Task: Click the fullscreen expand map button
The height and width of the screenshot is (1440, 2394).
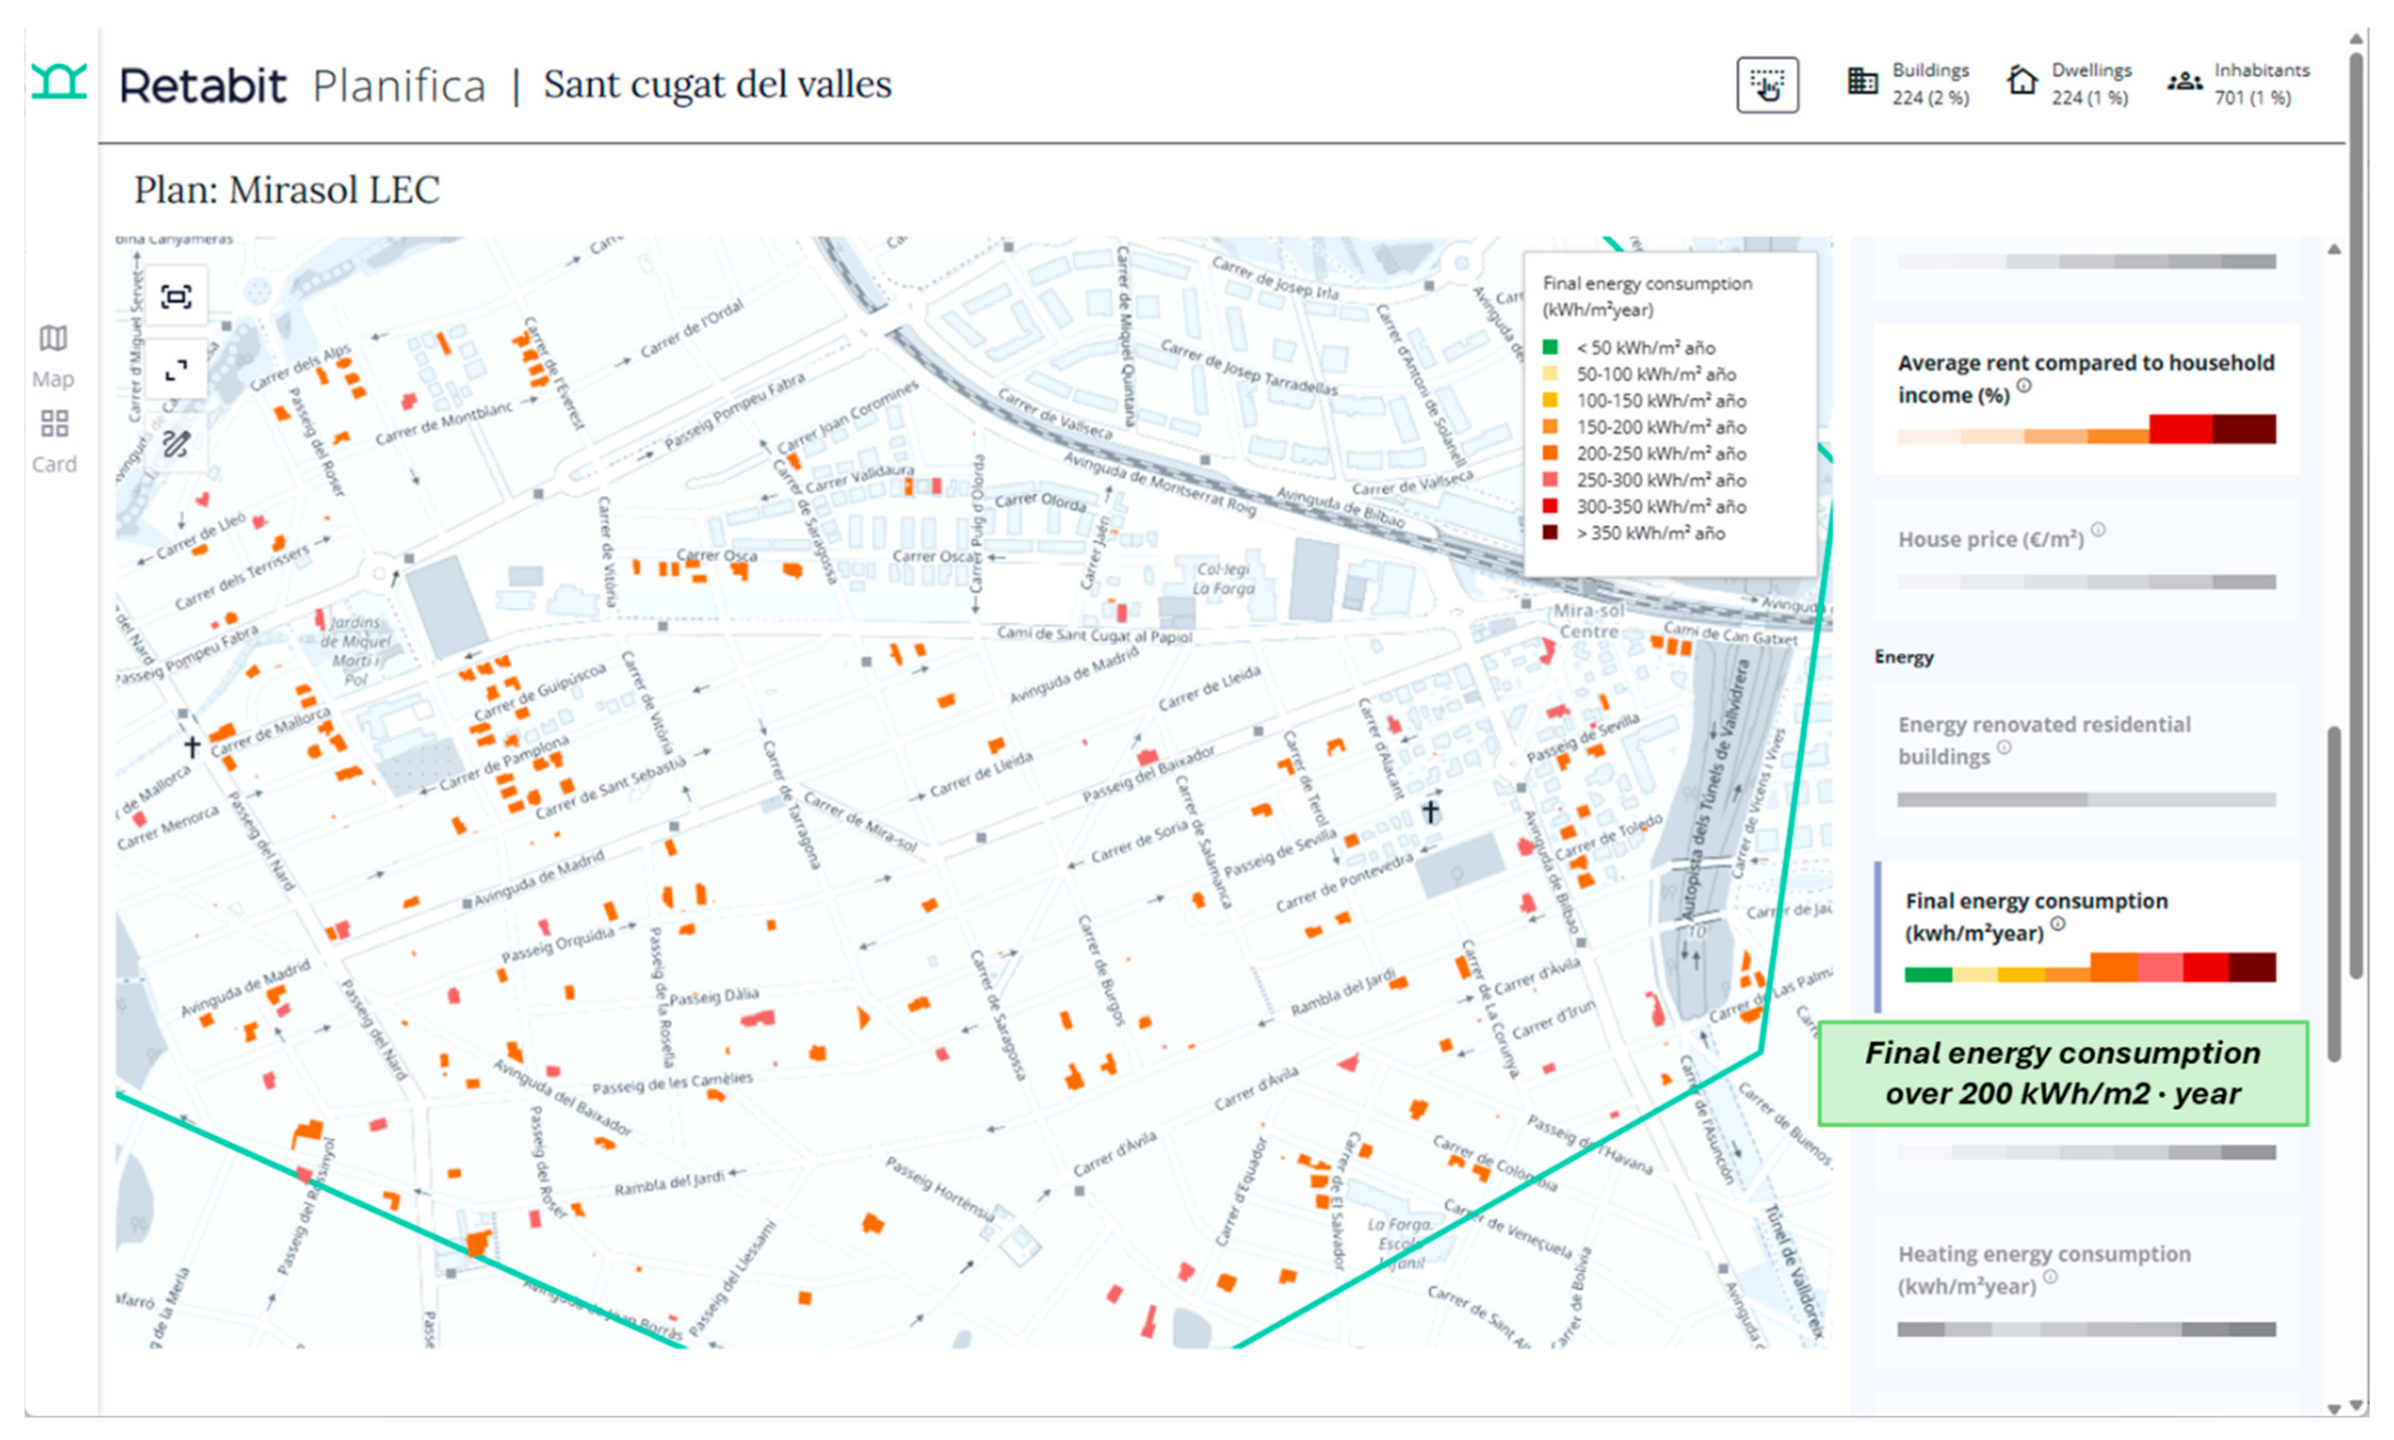Action: tap(176, 370)
